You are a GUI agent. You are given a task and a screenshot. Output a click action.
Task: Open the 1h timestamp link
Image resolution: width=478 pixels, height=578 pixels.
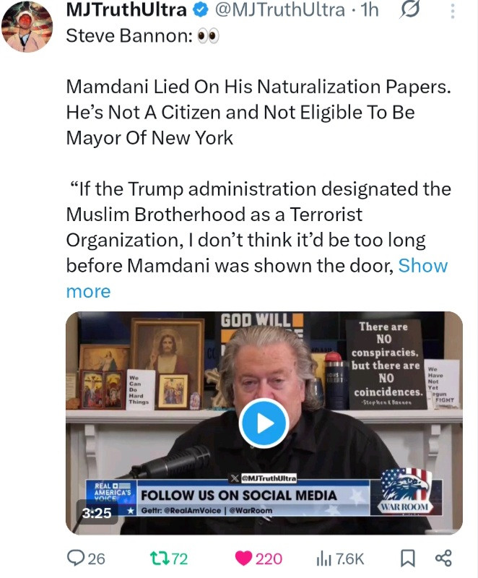pos(370,10)
